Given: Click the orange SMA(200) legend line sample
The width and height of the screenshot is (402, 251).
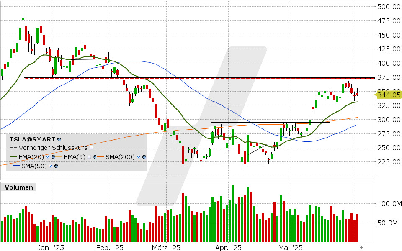Looking at the screenshot, I should 100,157.
